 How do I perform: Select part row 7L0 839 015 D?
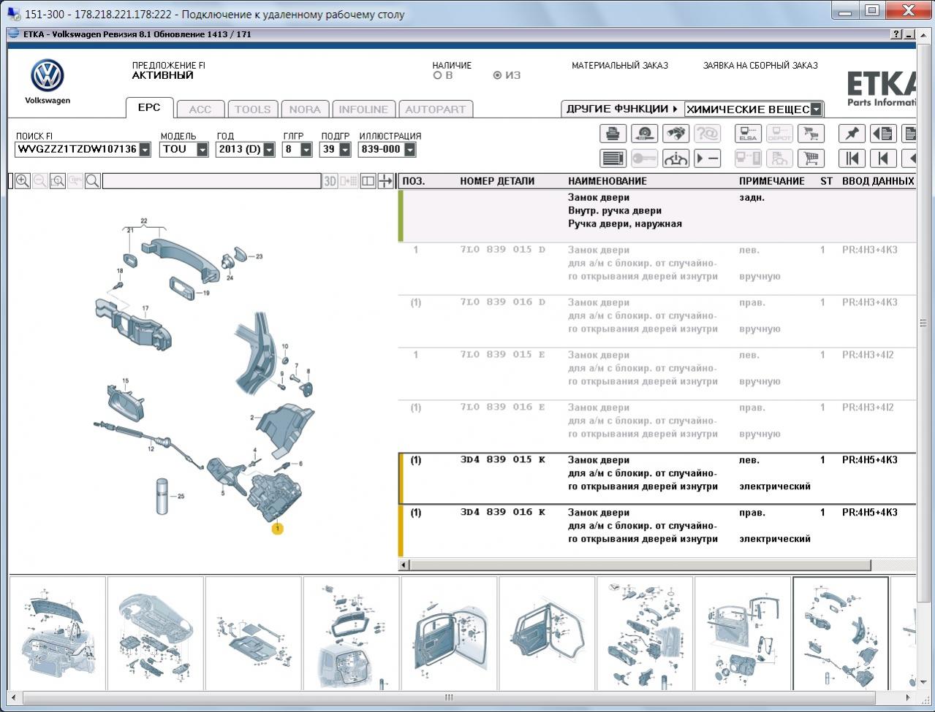click(658, 269)
